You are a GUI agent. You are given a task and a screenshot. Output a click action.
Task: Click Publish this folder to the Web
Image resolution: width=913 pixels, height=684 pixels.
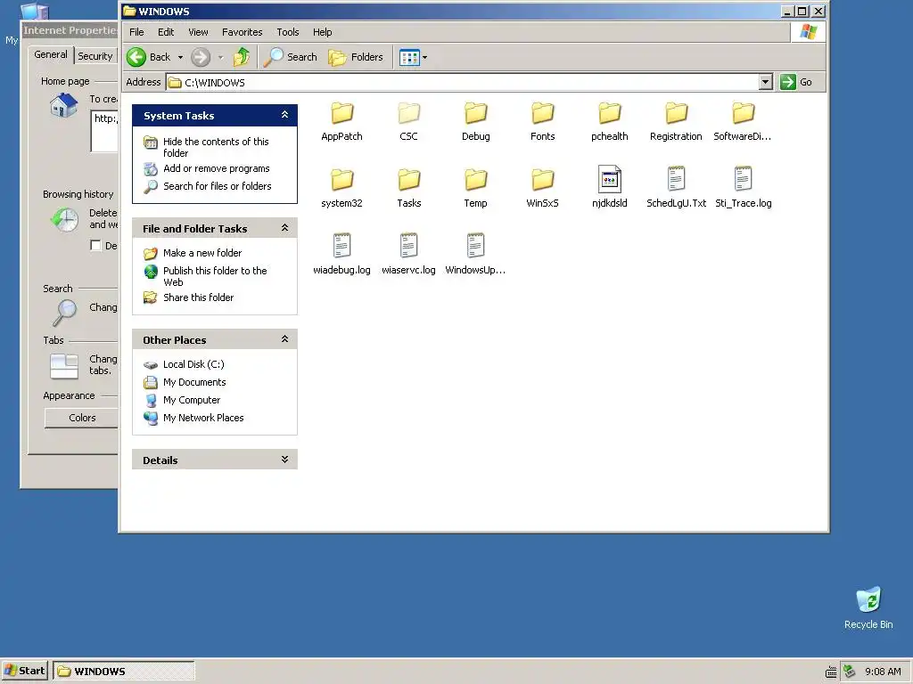click(x=215, y=276)
